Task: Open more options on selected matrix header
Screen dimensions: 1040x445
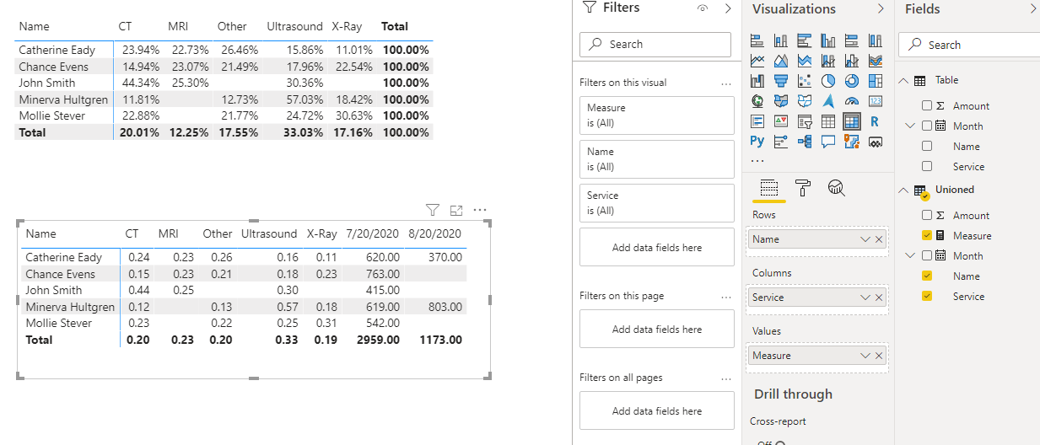Action: click(x=480, y=210)
